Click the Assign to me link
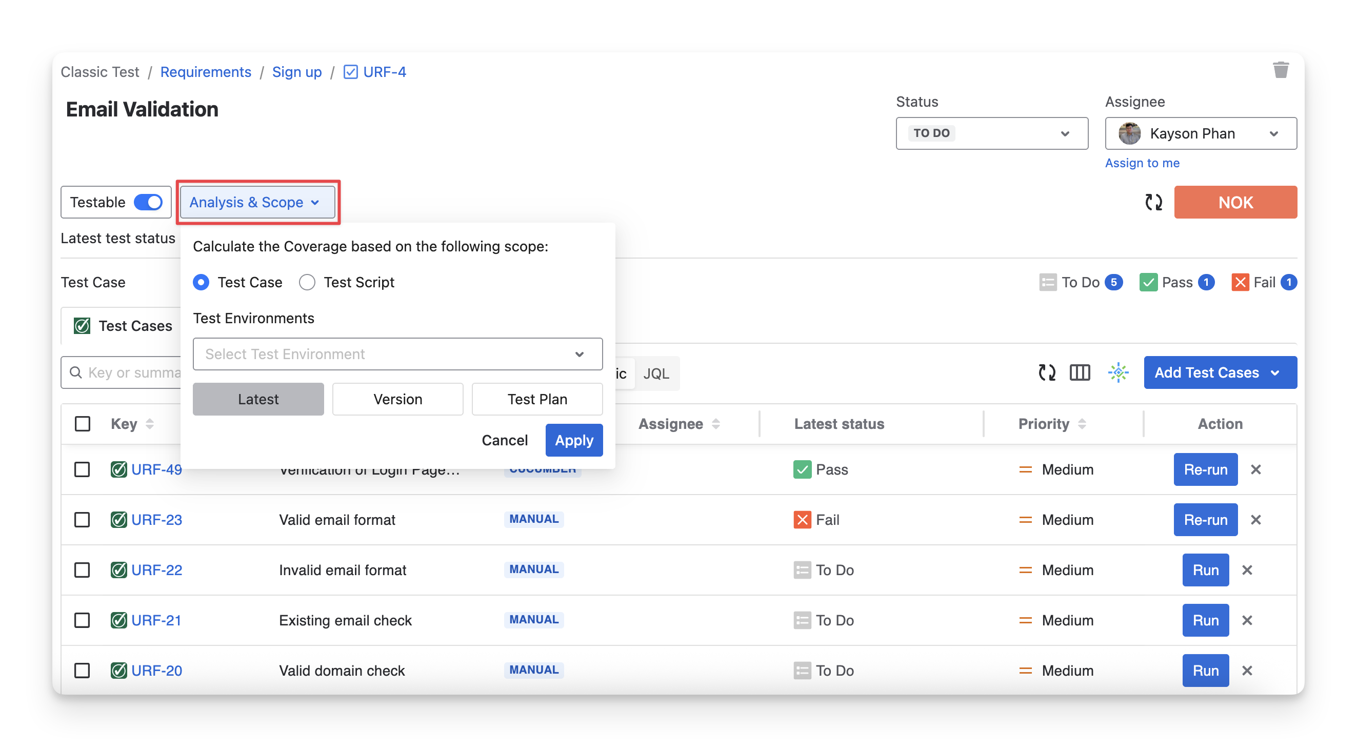This screenshot has height=747, width=1357. click(x=1142, y=163)
